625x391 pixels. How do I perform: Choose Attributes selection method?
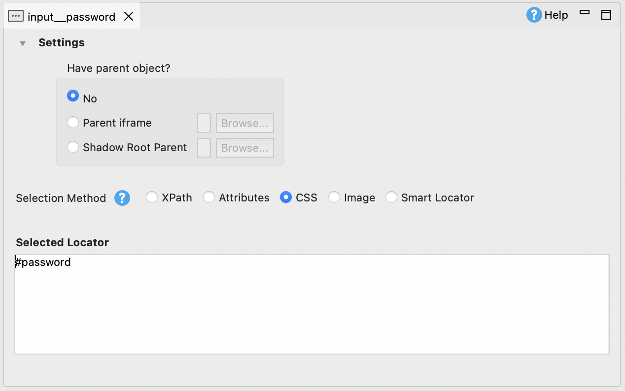[209, 197]
